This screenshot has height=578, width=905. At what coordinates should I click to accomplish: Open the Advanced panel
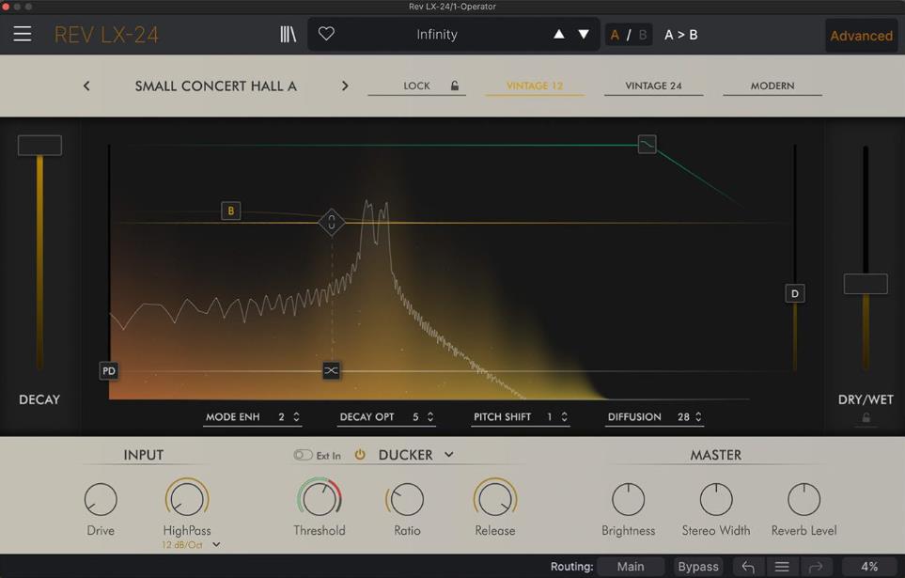click(861, 36)
